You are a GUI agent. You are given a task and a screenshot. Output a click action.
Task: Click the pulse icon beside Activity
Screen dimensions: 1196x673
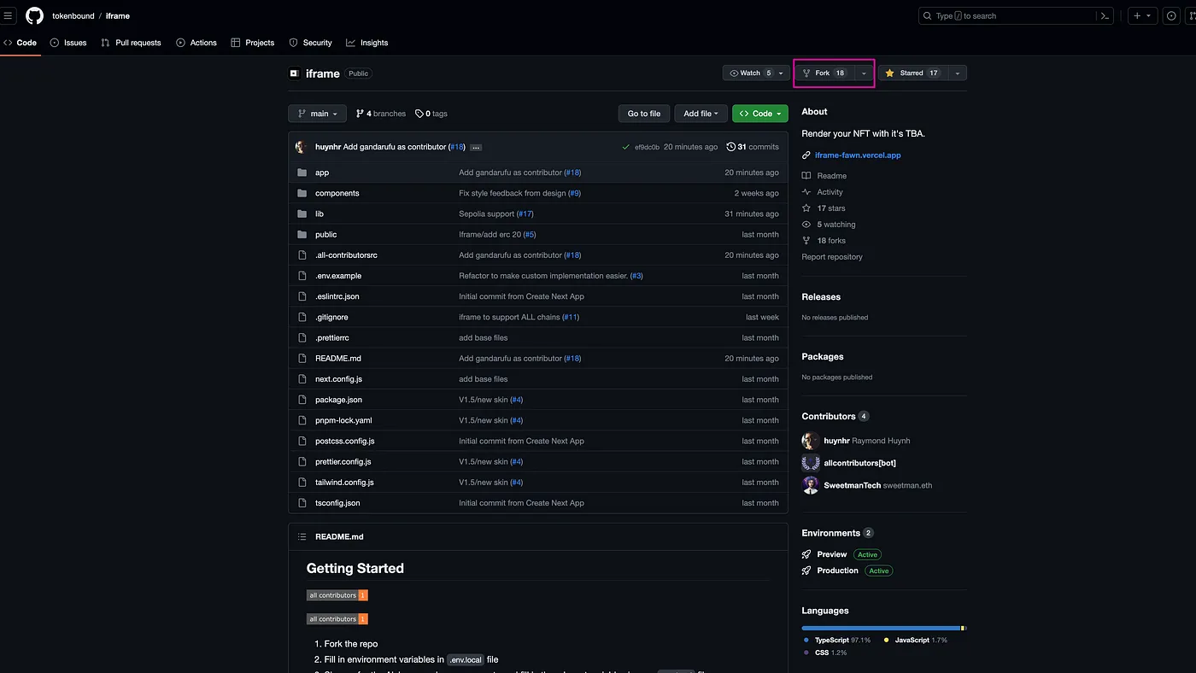click(x=806, y=192)
